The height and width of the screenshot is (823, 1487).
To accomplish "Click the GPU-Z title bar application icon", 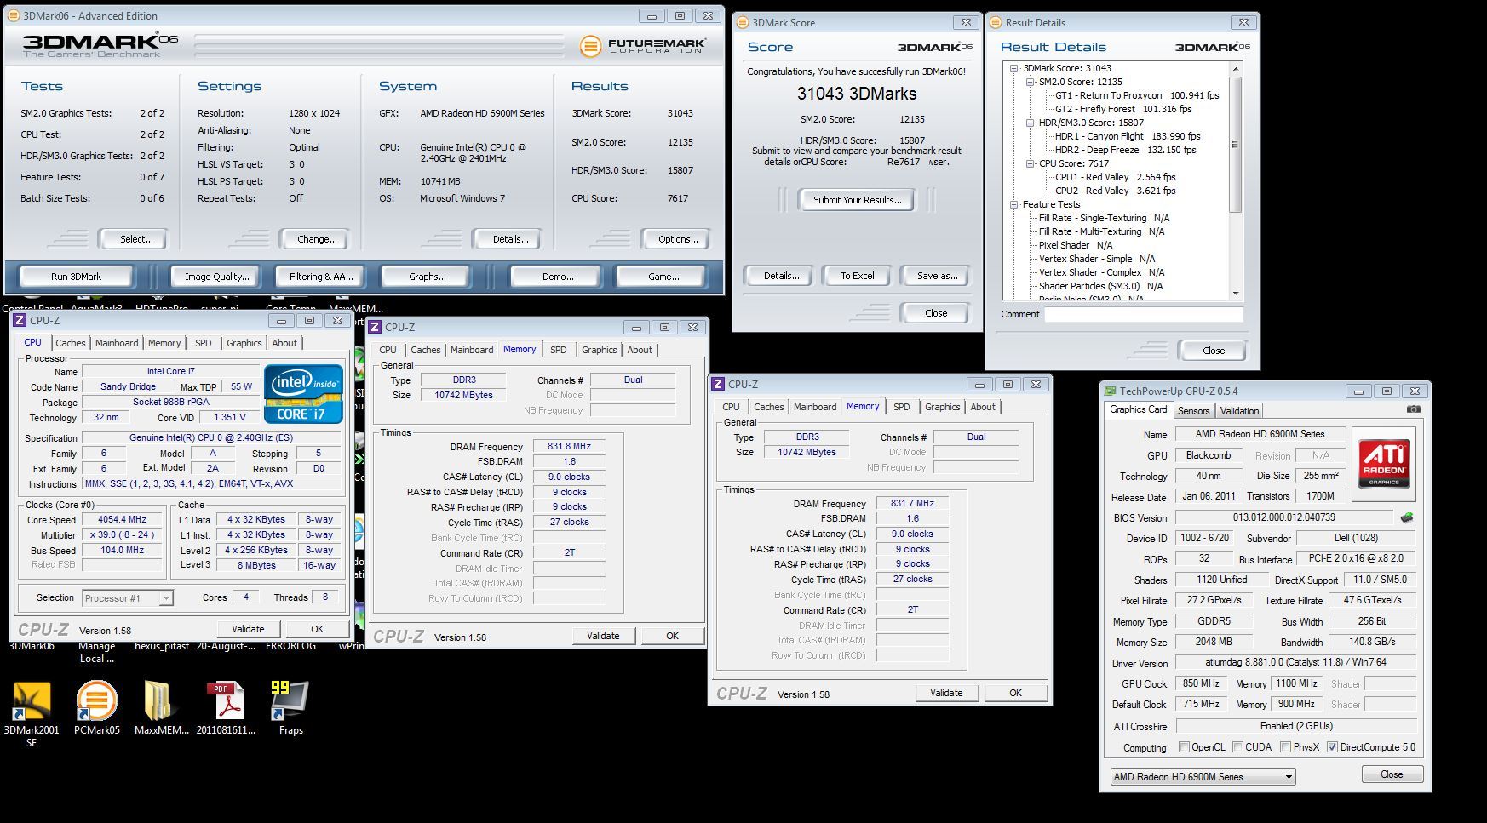I will (x=1110, y=391).
